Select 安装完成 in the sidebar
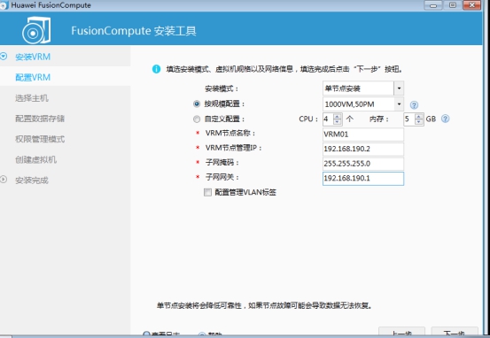490x338 pixels. (32, 181)
